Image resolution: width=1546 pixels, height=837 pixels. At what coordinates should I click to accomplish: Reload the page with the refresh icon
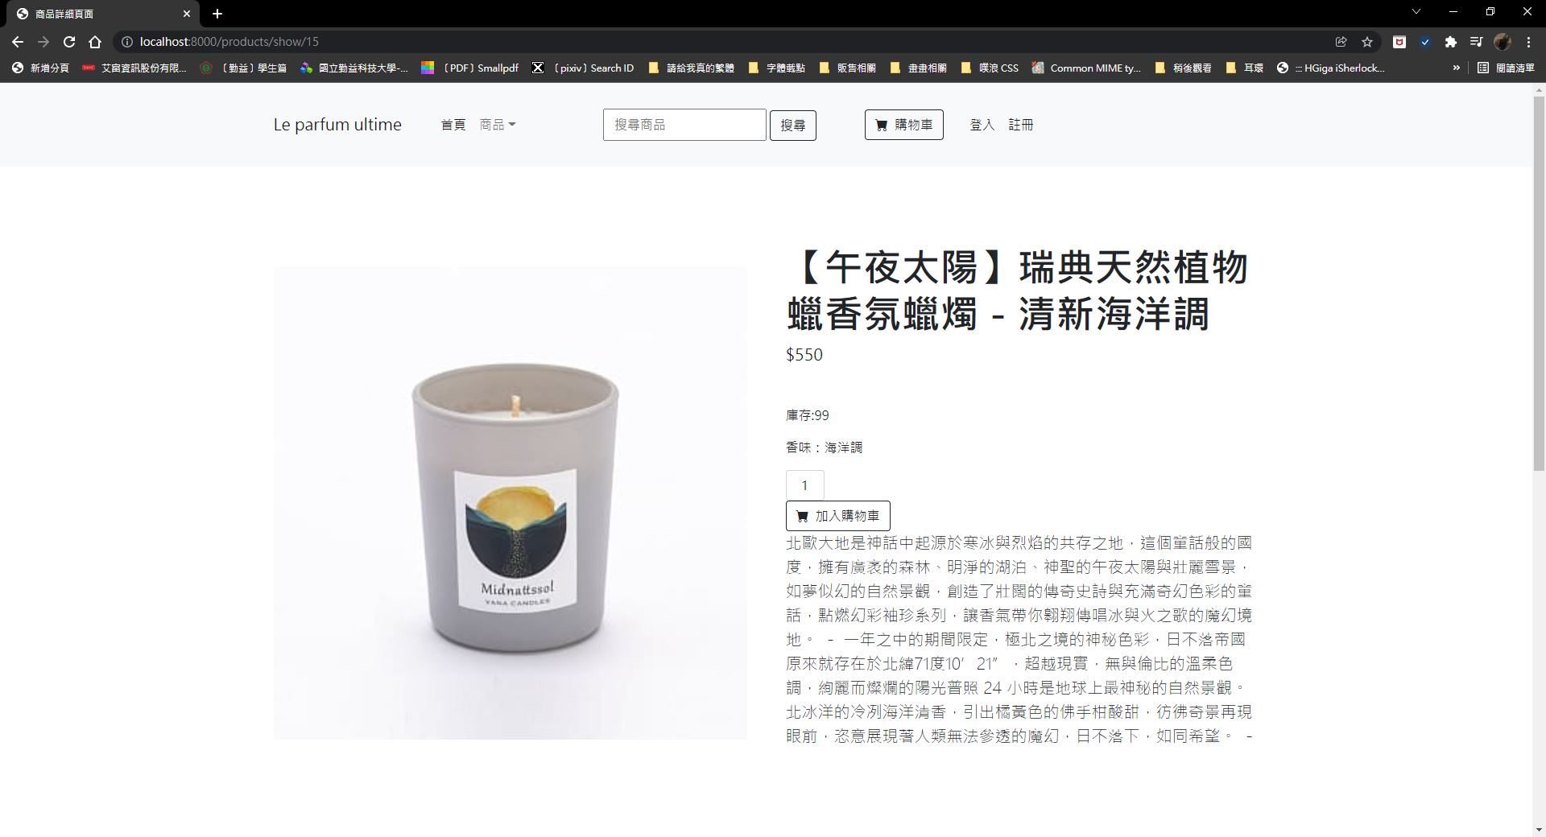click(x=69, y=42)
